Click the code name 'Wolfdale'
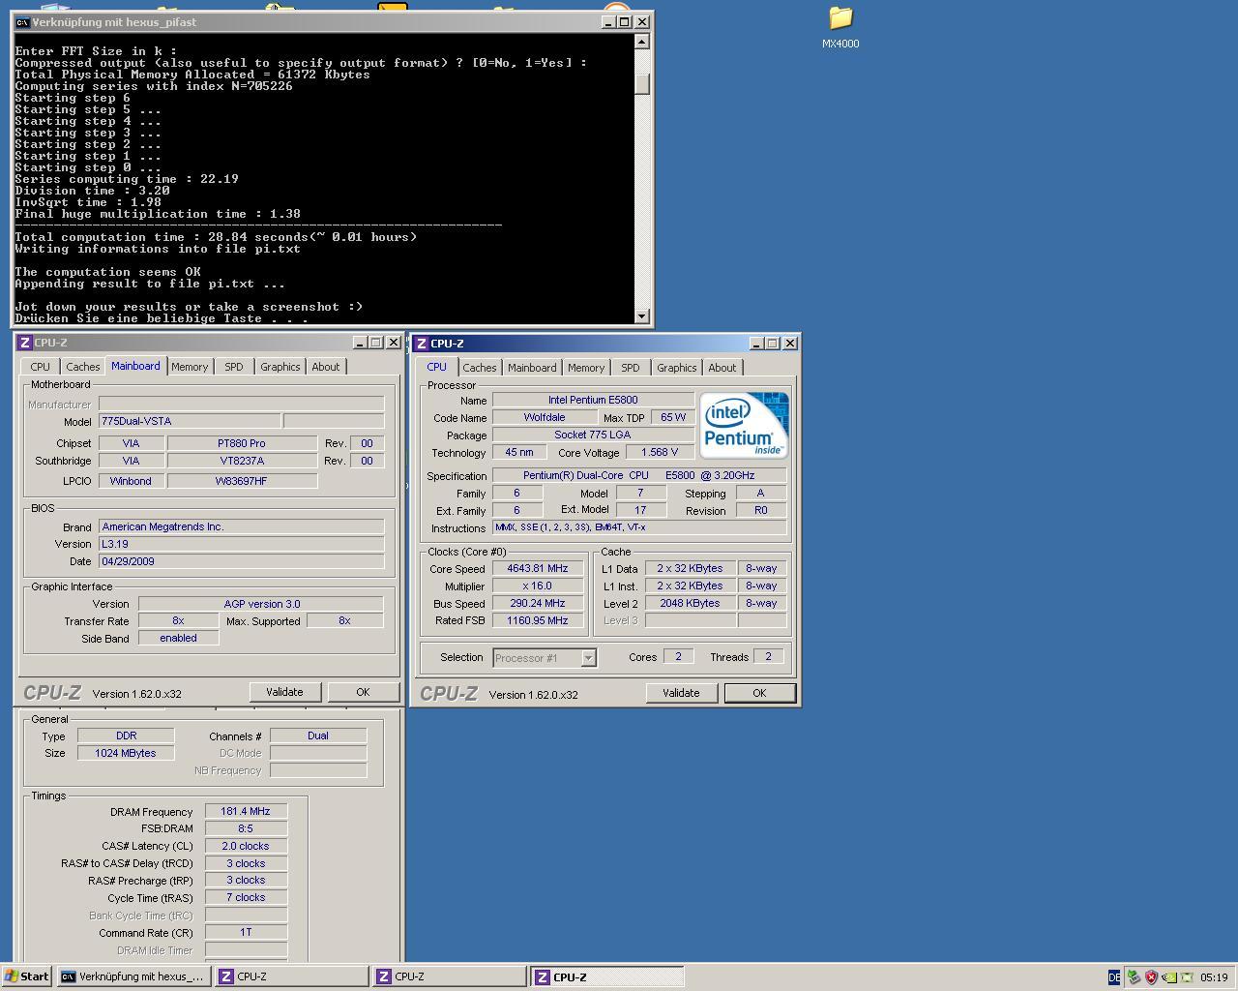 [x=545, y=417]
